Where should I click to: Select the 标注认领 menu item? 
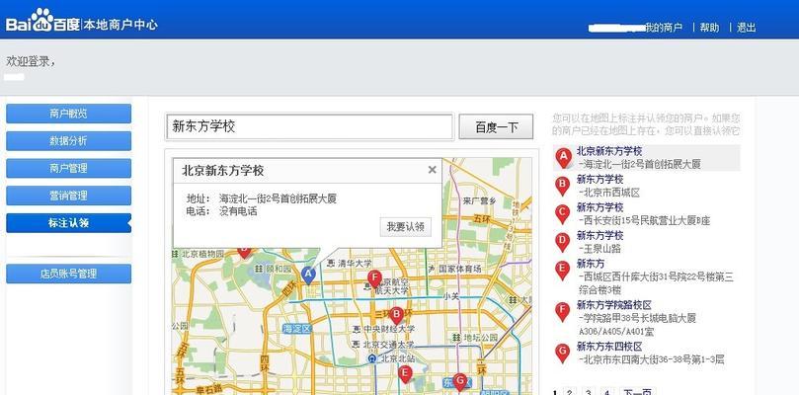pyautogui.click(x=68, y=223)
